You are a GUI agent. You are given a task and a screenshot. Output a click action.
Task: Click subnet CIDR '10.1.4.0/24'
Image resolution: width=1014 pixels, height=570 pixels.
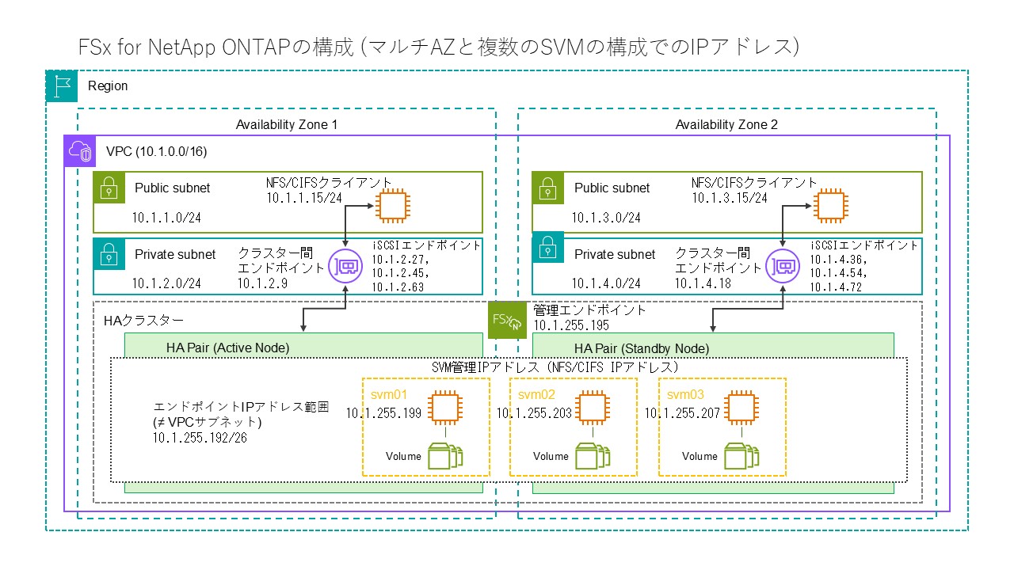click(606, 283)
